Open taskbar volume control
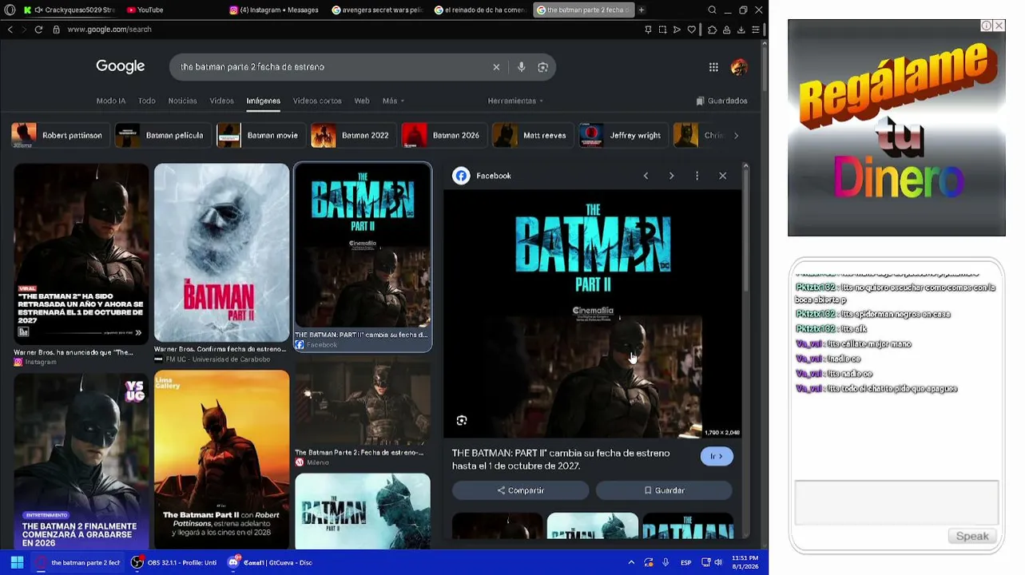Image resolution: width=1025 pixels, height=575 pixels. 718,562
